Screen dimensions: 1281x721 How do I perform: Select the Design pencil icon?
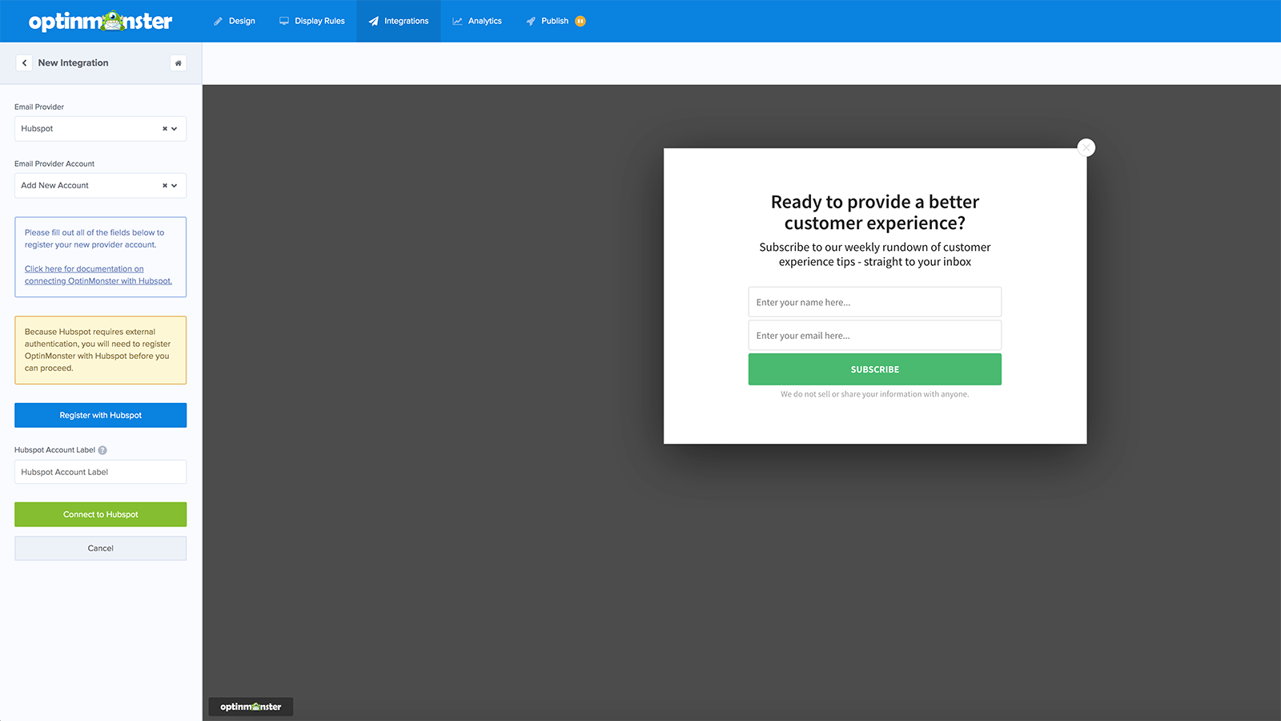(216, 21)
